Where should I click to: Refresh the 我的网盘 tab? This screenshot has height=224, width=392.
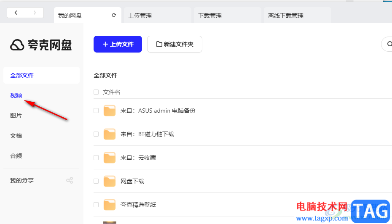(x=114, y=15)
